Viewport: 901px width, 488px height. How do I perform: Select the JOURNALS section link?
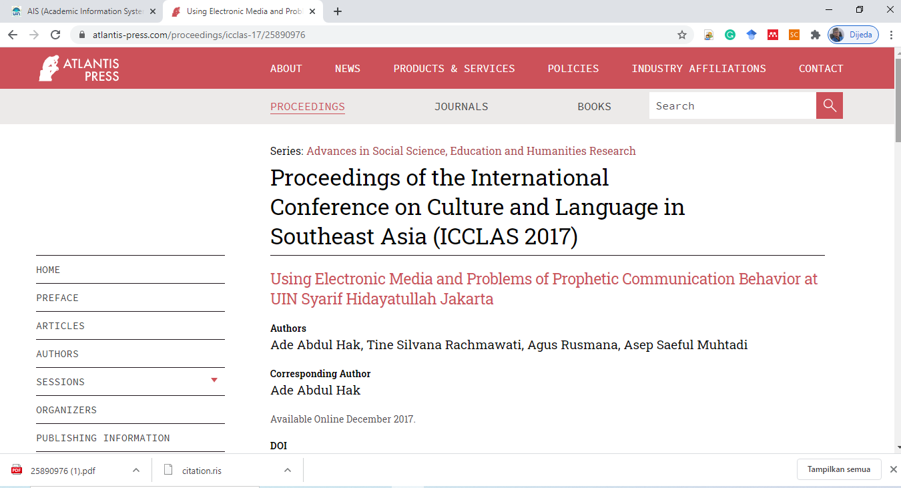[x=461, y=107]
